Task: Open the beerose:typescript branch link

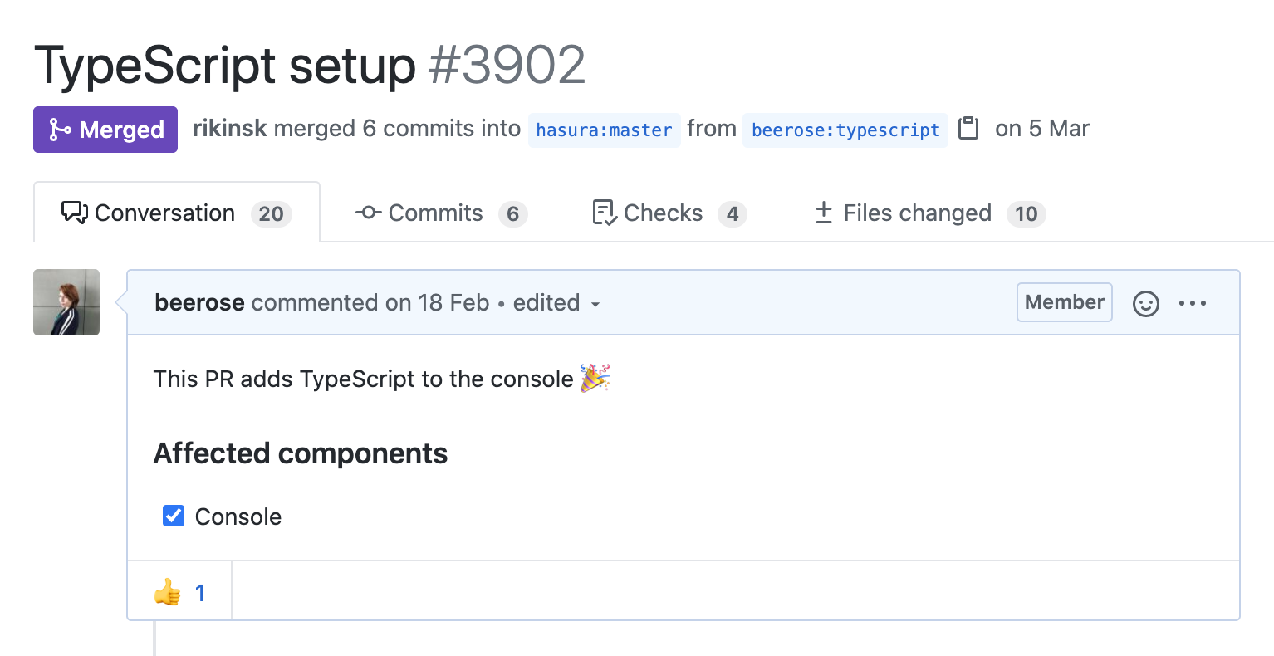Action: [845, 130]
